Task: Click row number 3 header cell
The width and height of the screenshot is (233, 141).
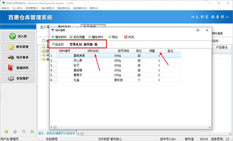Action: click(53, 65)
